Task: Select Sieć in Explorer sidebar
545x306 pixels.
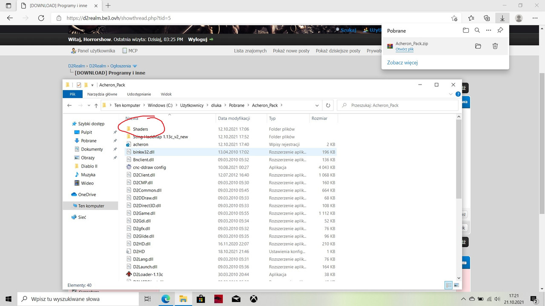Action: 82,217
